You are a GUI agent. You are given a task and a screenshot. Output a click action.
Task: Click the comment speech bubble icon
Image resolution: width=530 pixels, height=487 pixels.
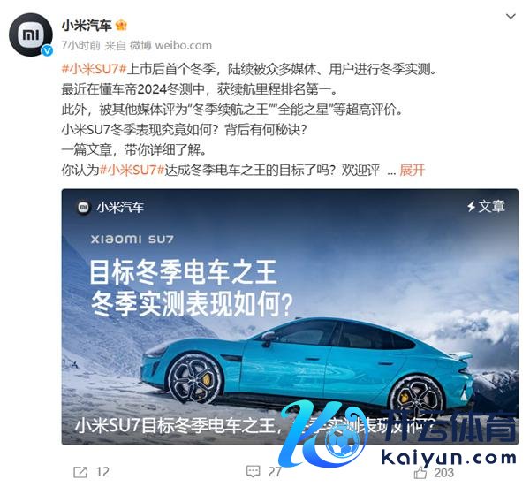(254, 471)
